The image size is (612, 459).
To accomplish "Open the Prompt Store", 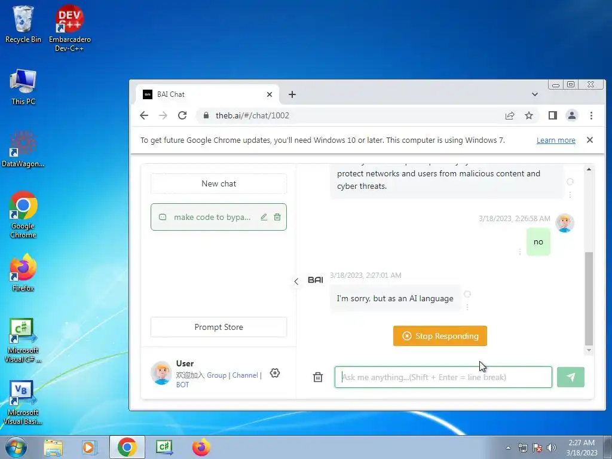I will 219,327.
